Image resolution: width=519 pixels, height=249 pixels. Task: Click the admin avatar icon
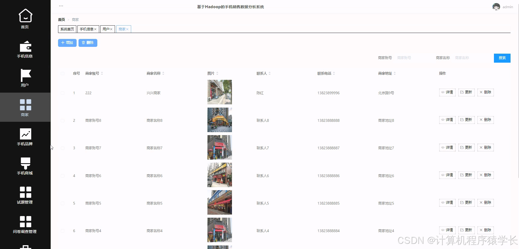click(496, 7)
